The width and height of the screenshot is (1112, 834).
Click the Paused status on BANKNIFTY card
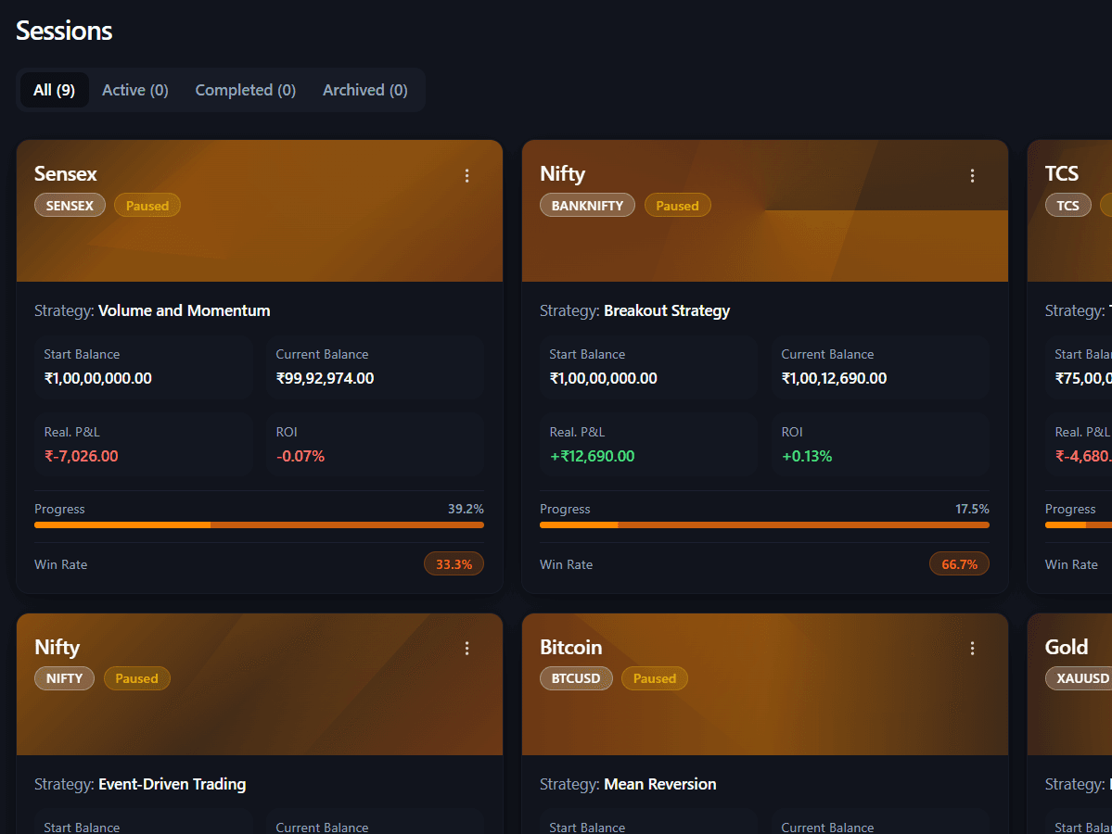[x=677, y=206]
